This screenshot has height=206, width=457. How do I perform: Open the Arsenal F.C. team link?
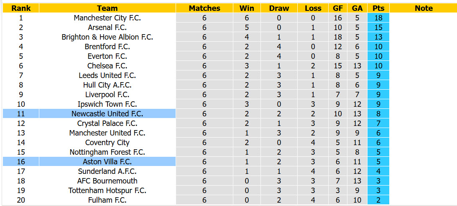pyautogui.click(x=107, y=28)
